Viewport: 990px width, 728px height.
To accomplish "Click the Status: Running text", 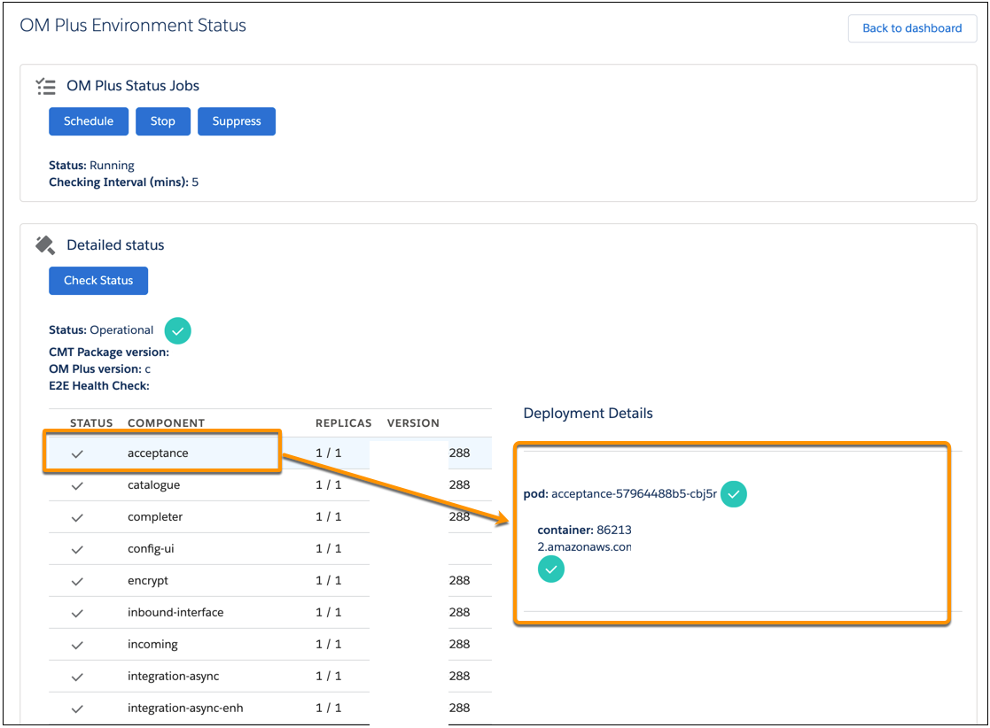I will pos(91,166).
